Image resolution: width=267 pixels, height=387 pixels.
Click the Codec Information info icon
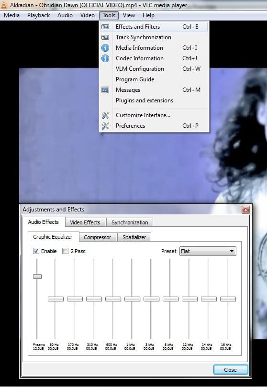[x=105, y=58]
